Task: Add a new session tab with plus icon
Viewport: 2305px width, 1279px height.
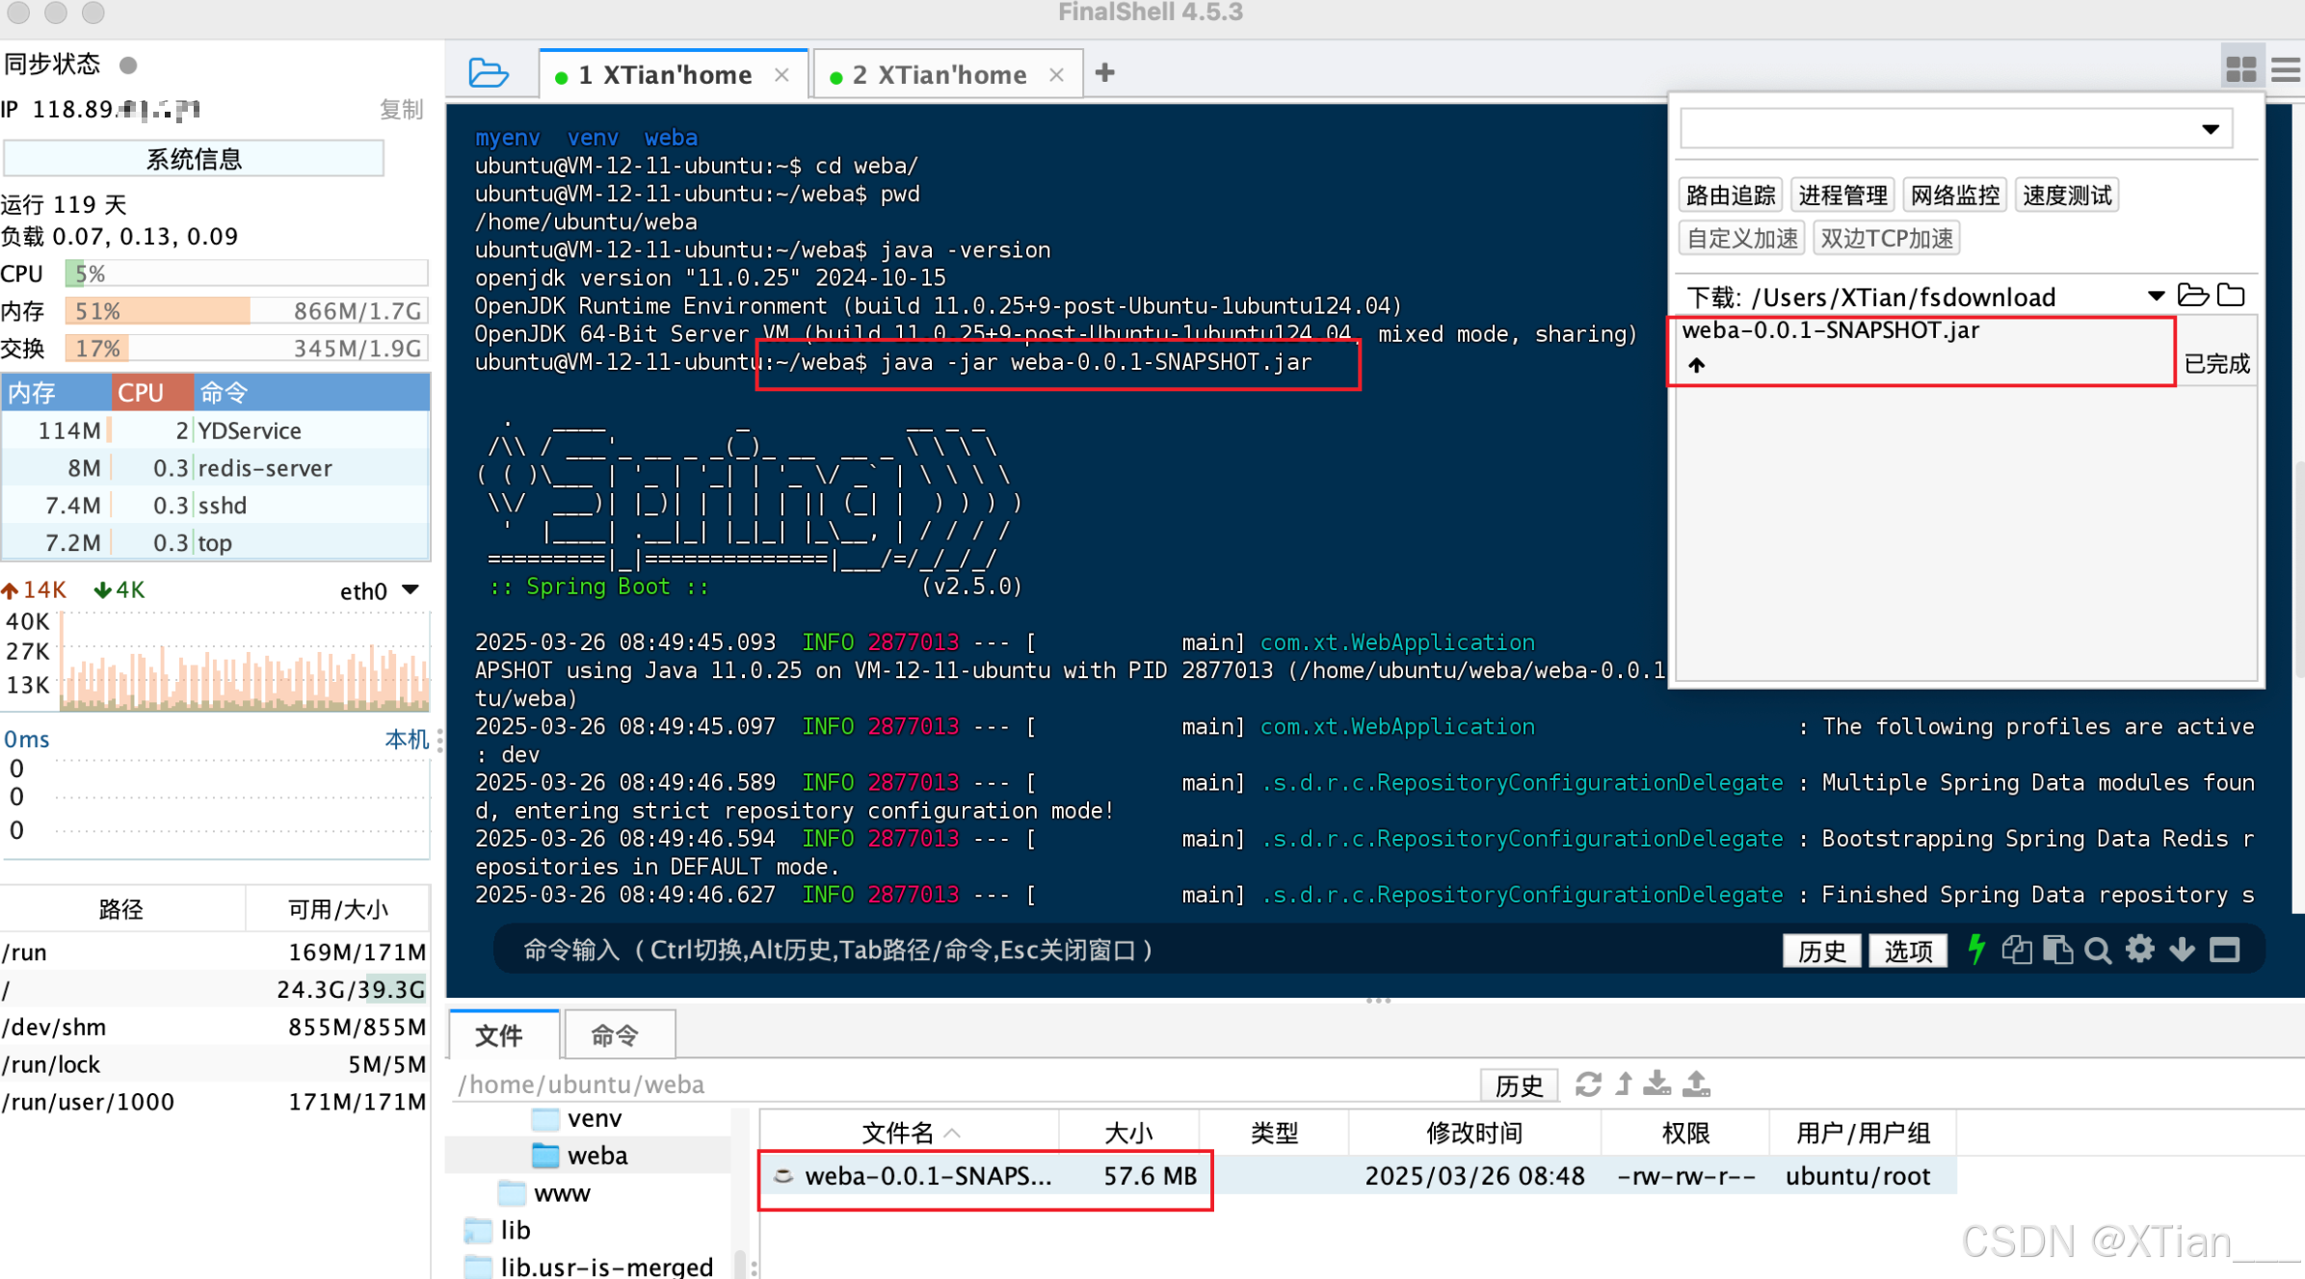Action: 1105,73
